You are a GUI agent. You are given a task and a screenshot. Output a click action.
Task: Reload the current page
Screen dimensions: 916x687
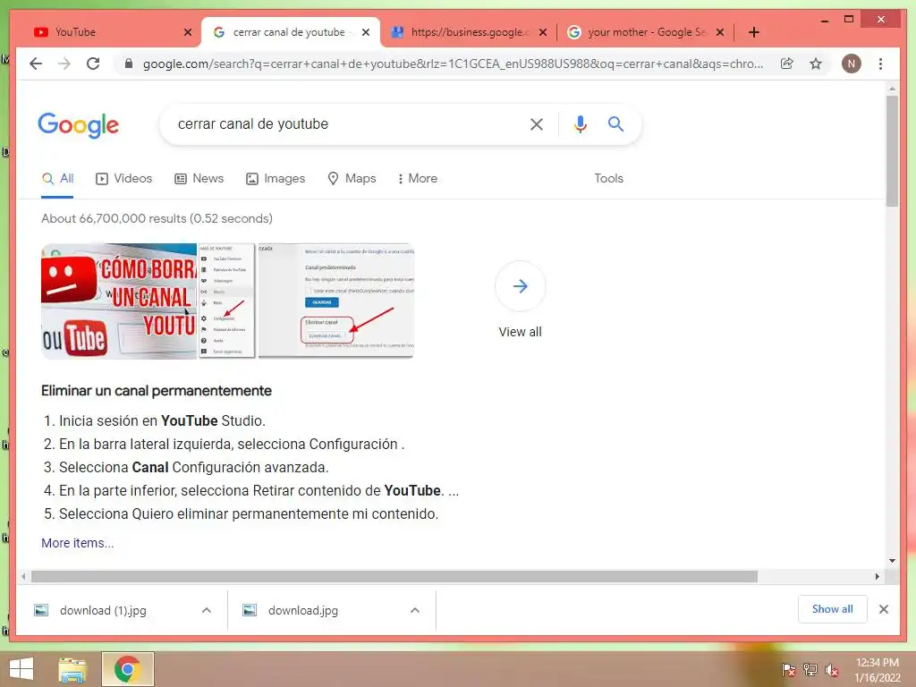coord(93,64)
